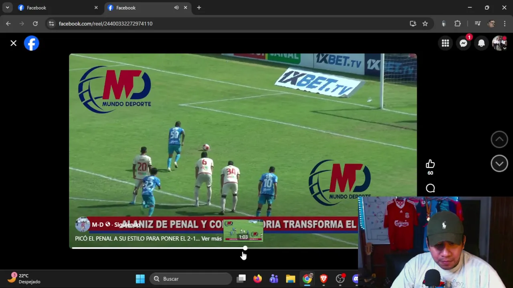Go back in the browser
Image resolution: width=513 pixels, height=288 pixels.
[x=8, y=24]
